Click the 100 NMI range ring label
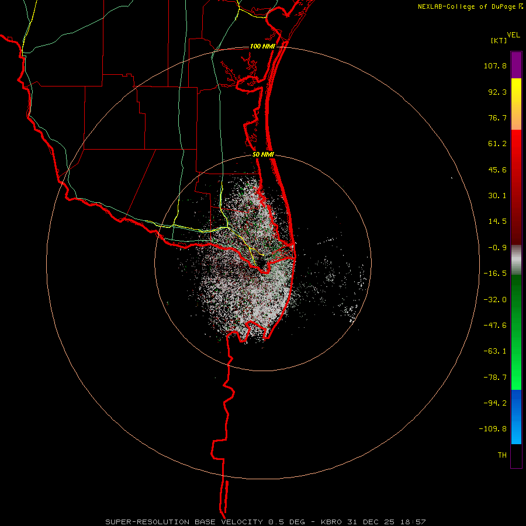Image resolution: width=526 pixels, height=526 pixels. coord(262,46)
